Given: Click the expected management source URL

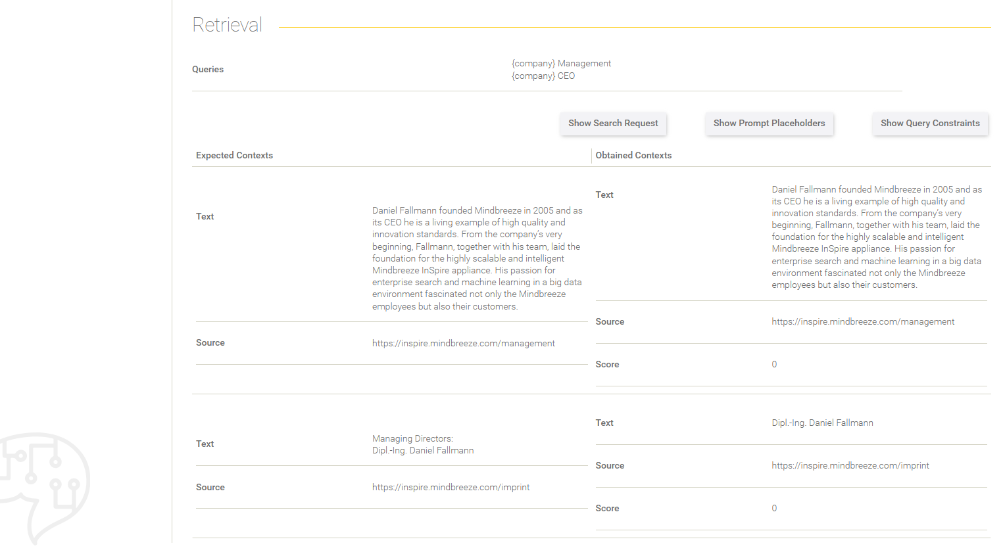Looking at the screenshot, I should pyautogui.click(x=464, y=344).
